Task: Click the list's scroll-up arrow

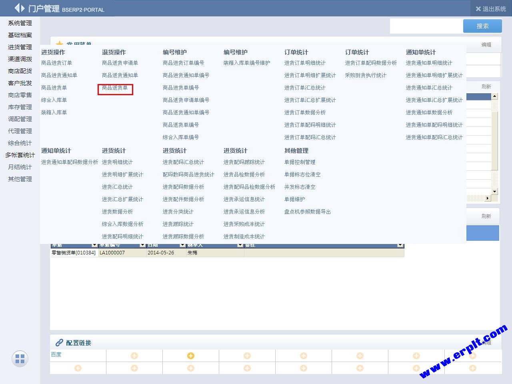Action: (x=495, y=96)
